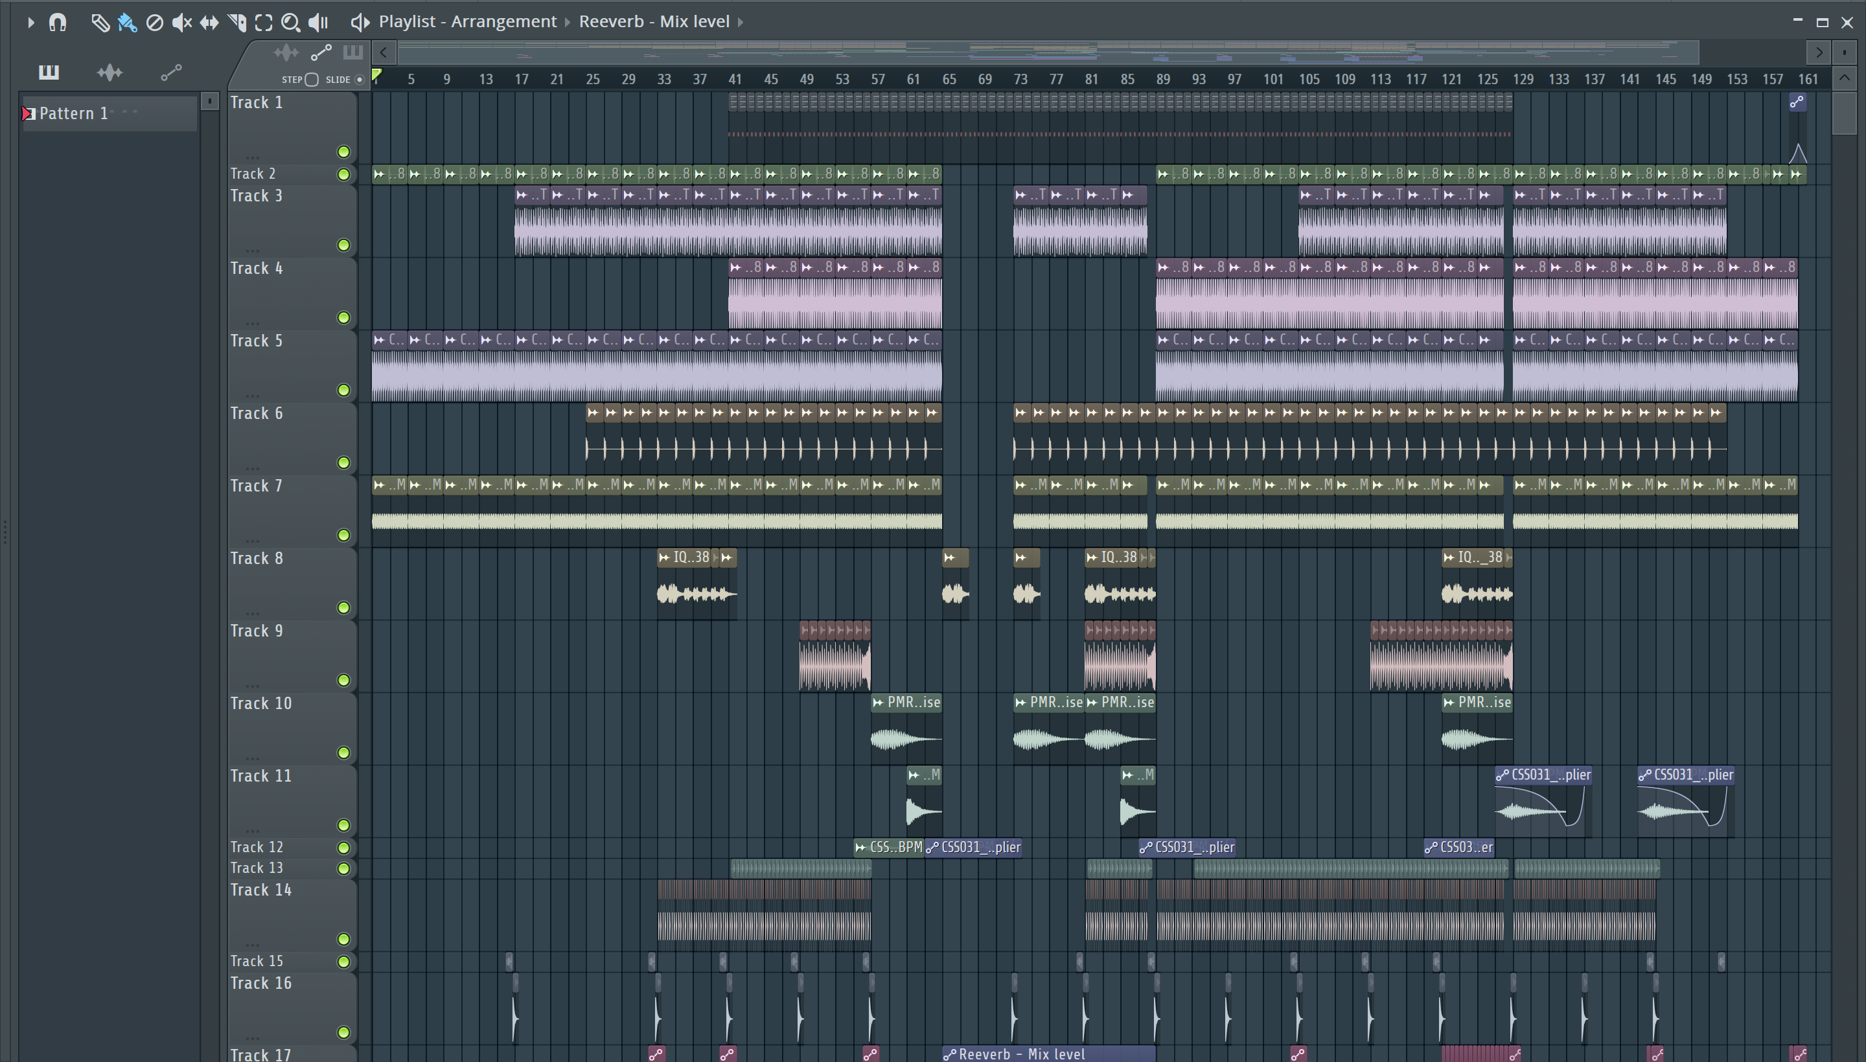Mute Track 3 with its green LED
This screenshot has width=1866, height=1062.
coord(343,245)
